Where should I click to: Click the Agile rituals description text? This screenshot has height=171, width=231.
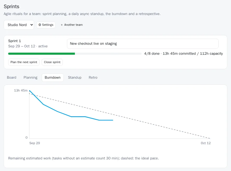(x=82, y=14)
